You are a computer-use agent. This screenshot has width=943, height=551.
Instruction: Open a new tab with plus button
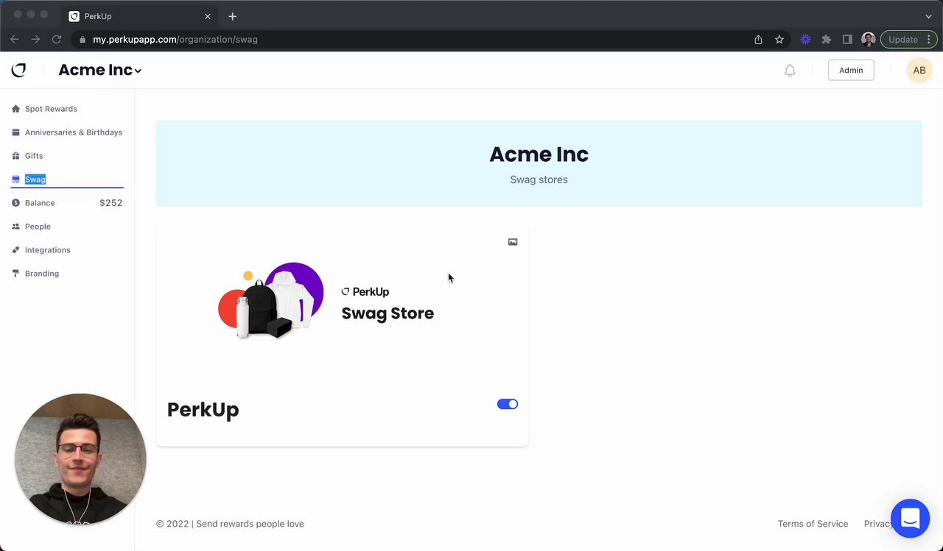pos(232,16)
